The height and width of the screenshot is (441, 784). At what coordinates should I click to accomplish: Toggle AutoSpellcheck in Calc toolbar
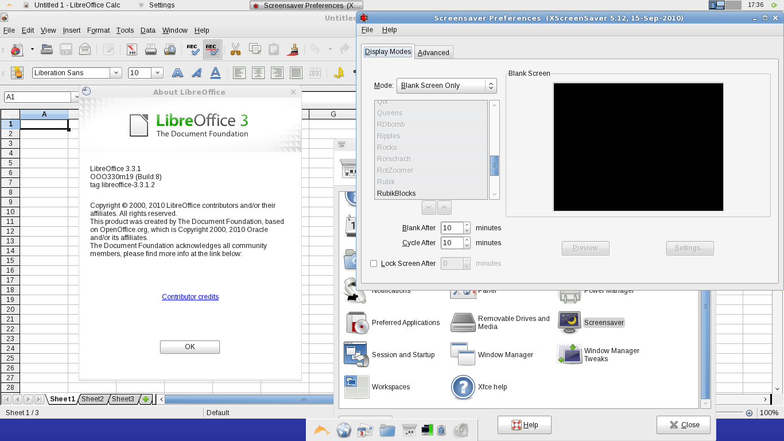[212, 49]
